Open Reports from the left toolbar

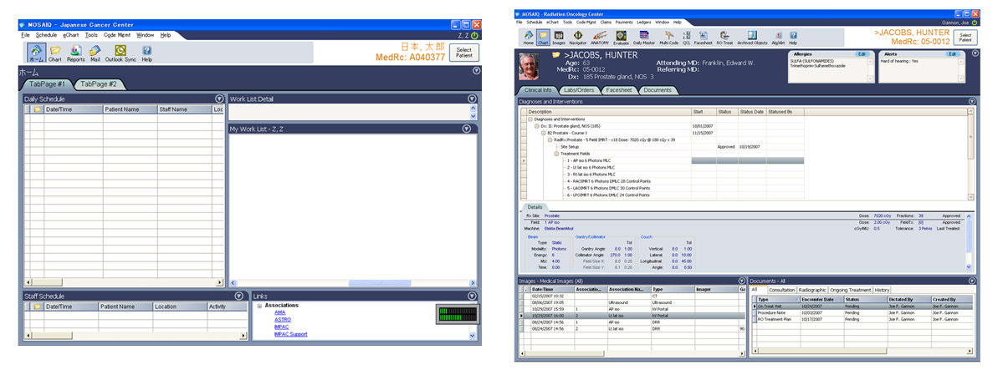coord(75,53)
